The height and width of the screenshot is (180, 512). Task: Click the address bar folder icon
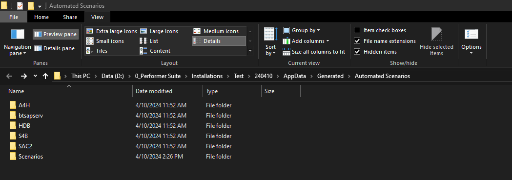58,76
